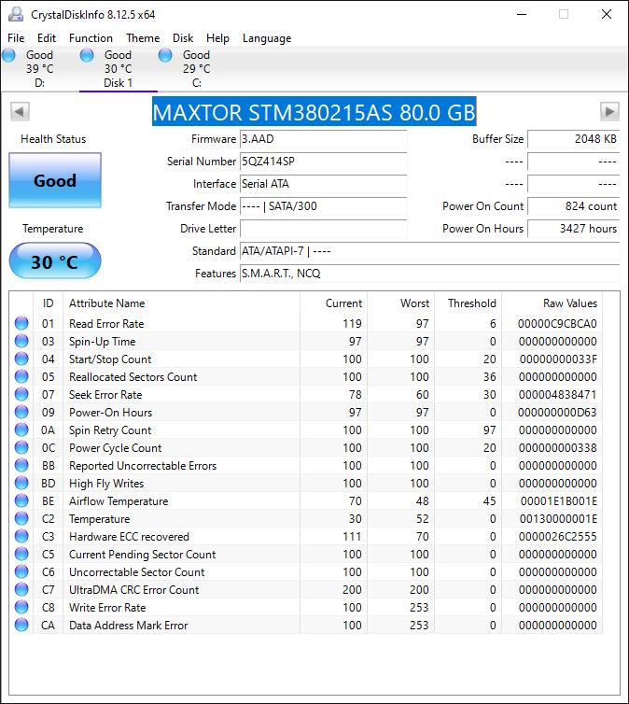Click status orb for Airflow Temperature
This screenshot has width=629, height=704.
(x=21, y=500)
